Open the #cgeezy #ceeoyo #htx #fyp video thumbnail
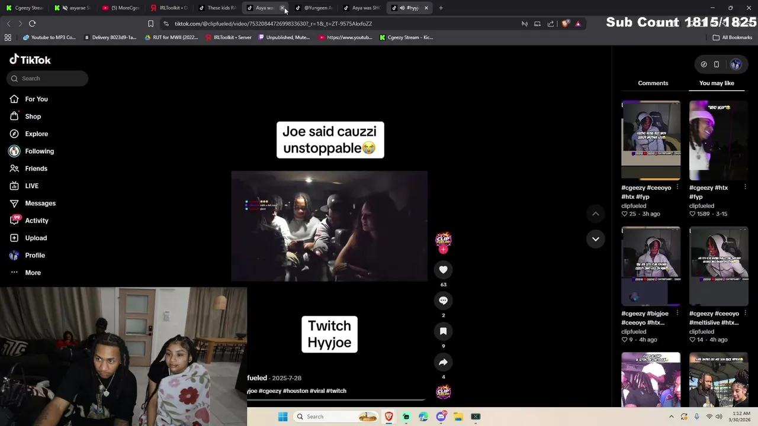 (x=651, y=140)
